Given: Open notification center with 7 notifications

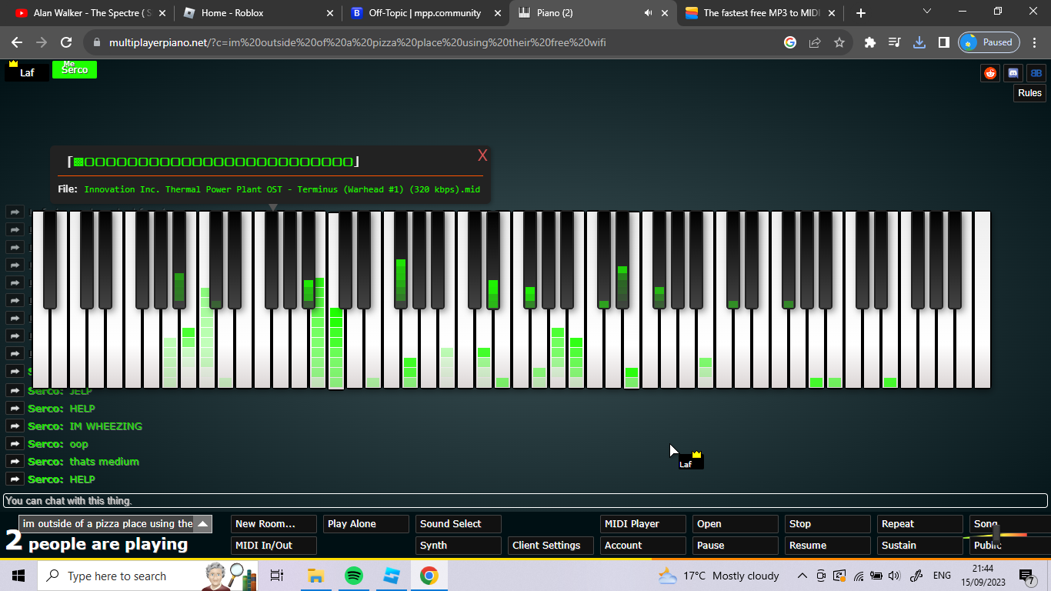Looking at the screenshot, I should pos(1027,576).
